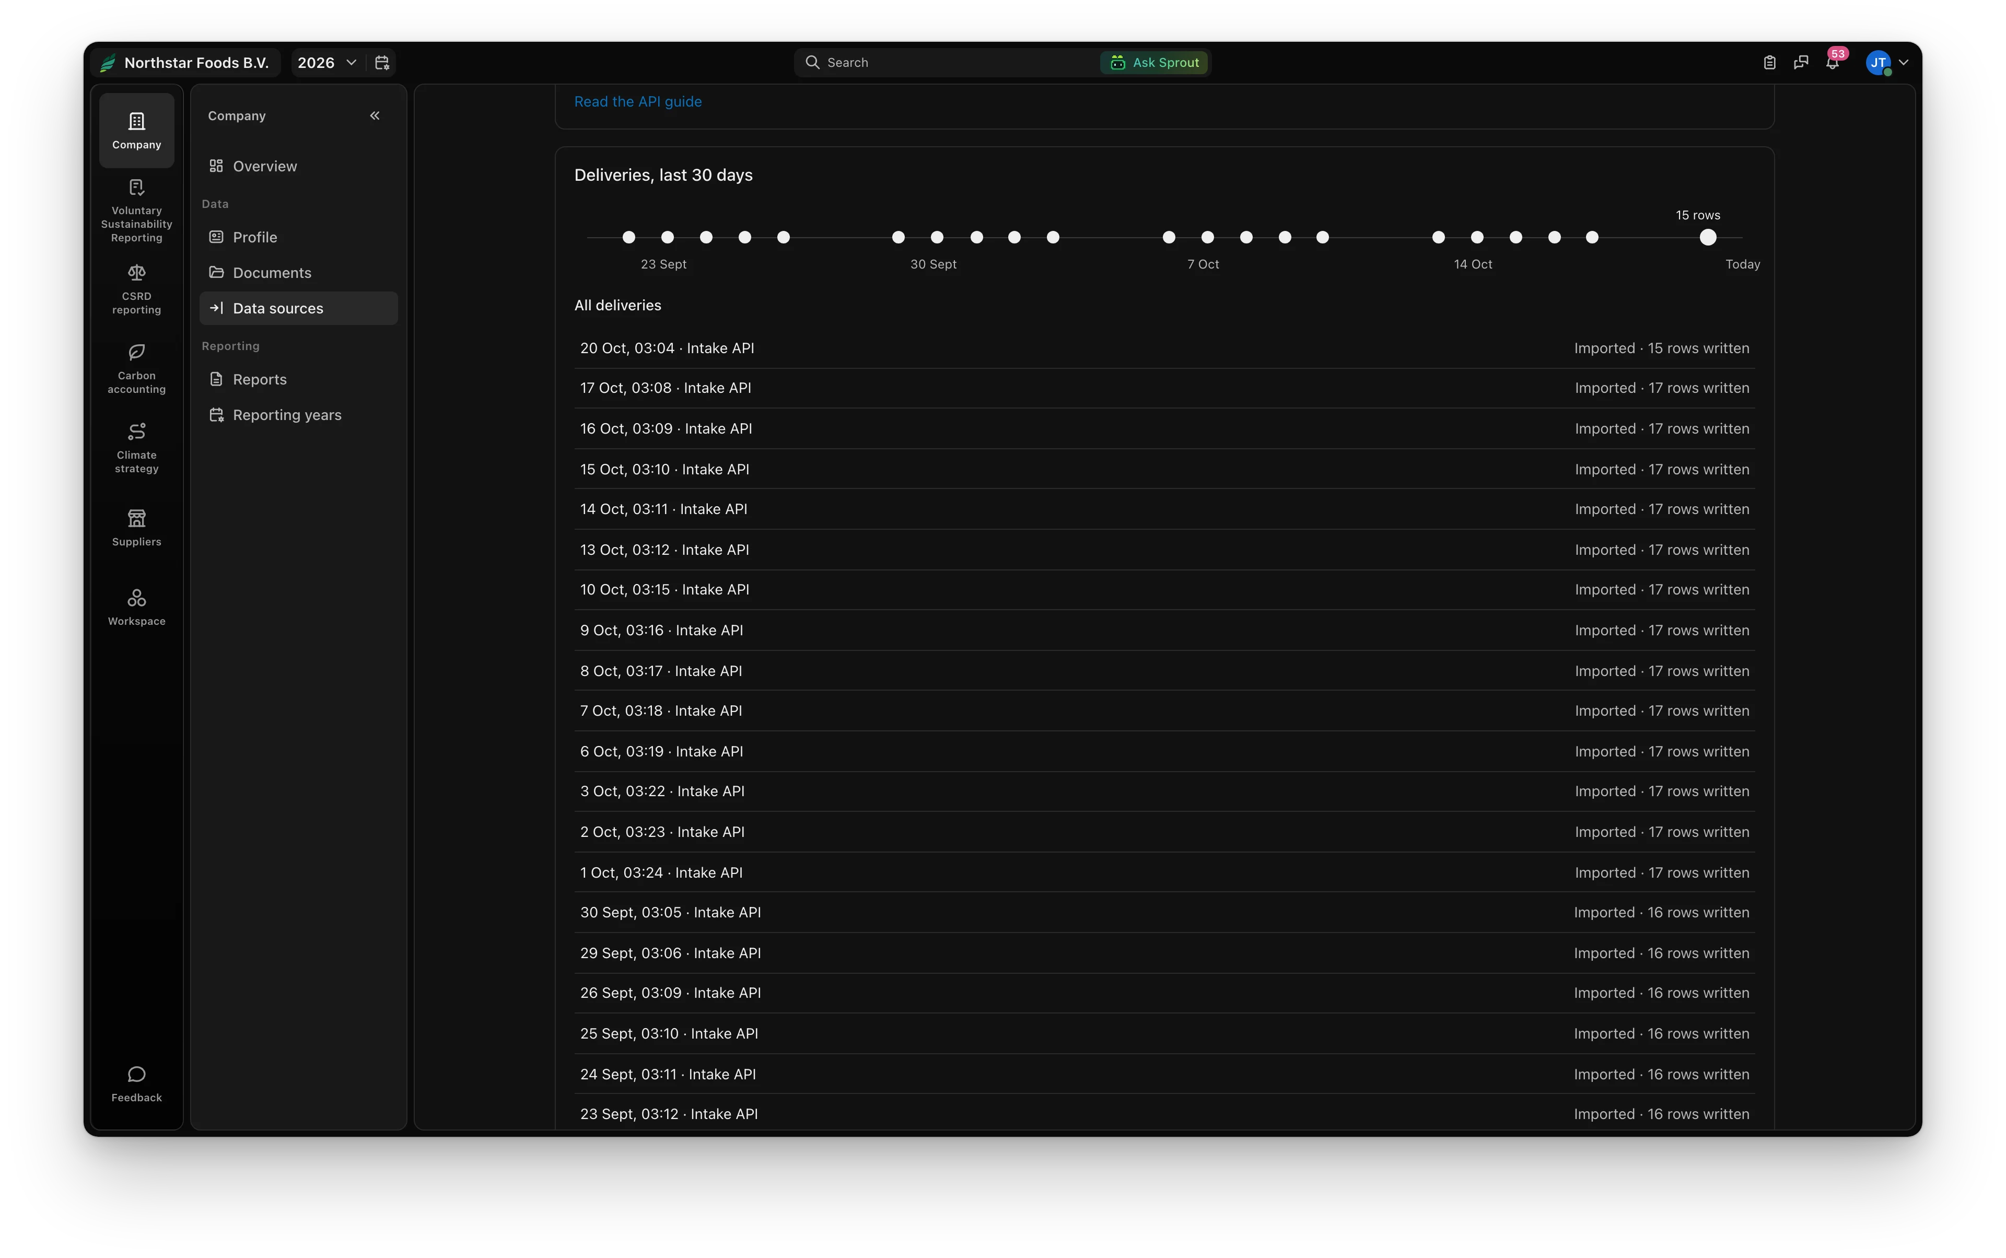Click the Northstar Foods B.V. logo
2006x1258 pixels.
[x=107, y=62]
